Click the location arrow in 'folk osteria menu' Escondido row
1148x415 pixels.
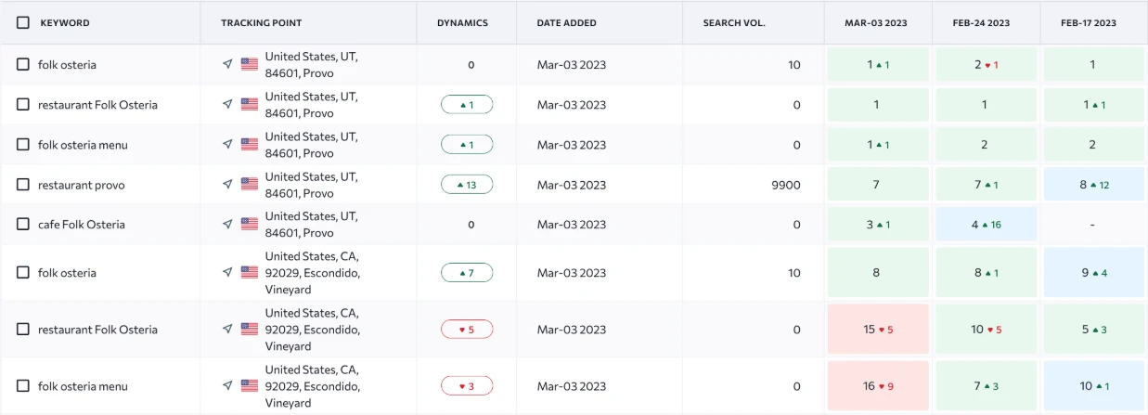(x=227, y=385)
